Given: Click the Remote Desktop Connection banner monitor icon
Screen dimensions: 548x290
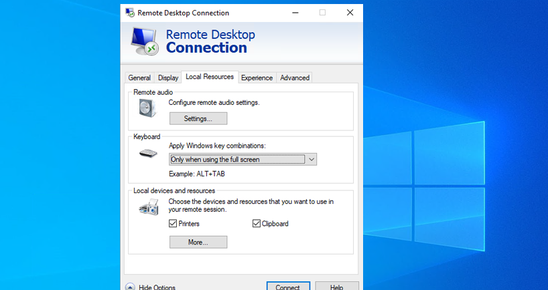Looking at the screenshot, I should pyautogui.click(x=145, y=41).
